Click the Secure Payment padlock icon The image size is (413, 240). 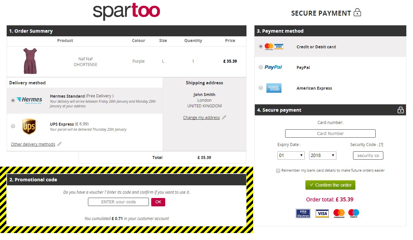[357, 13]
